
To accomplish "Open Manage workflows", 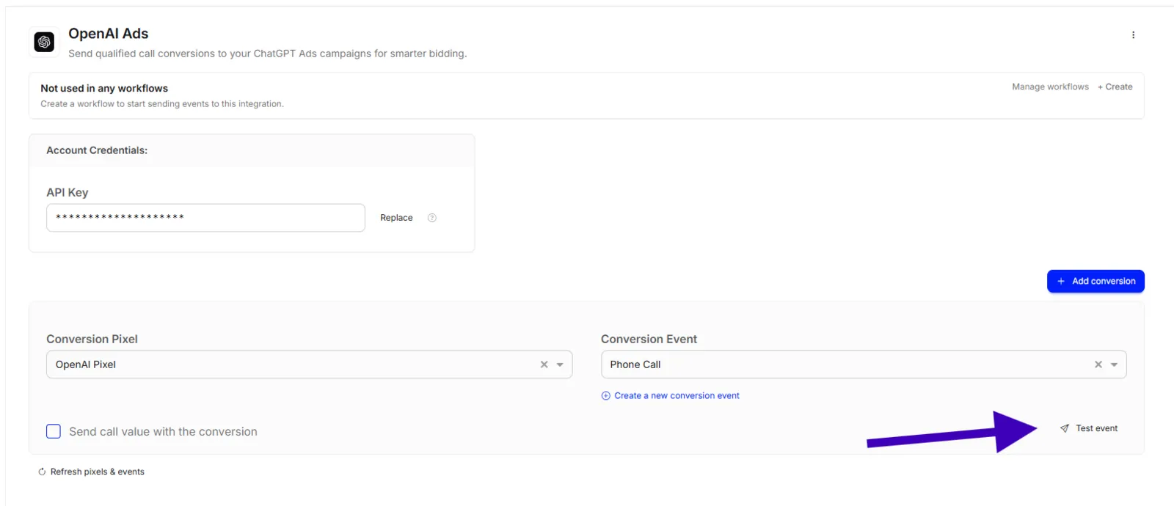I will pos(1050,87).
